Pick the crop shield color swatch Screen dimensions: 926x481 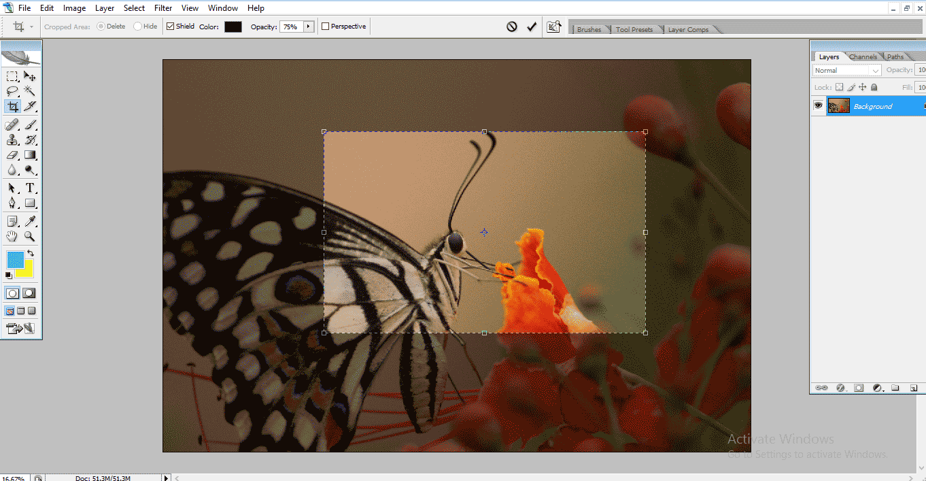click(233, 27)
